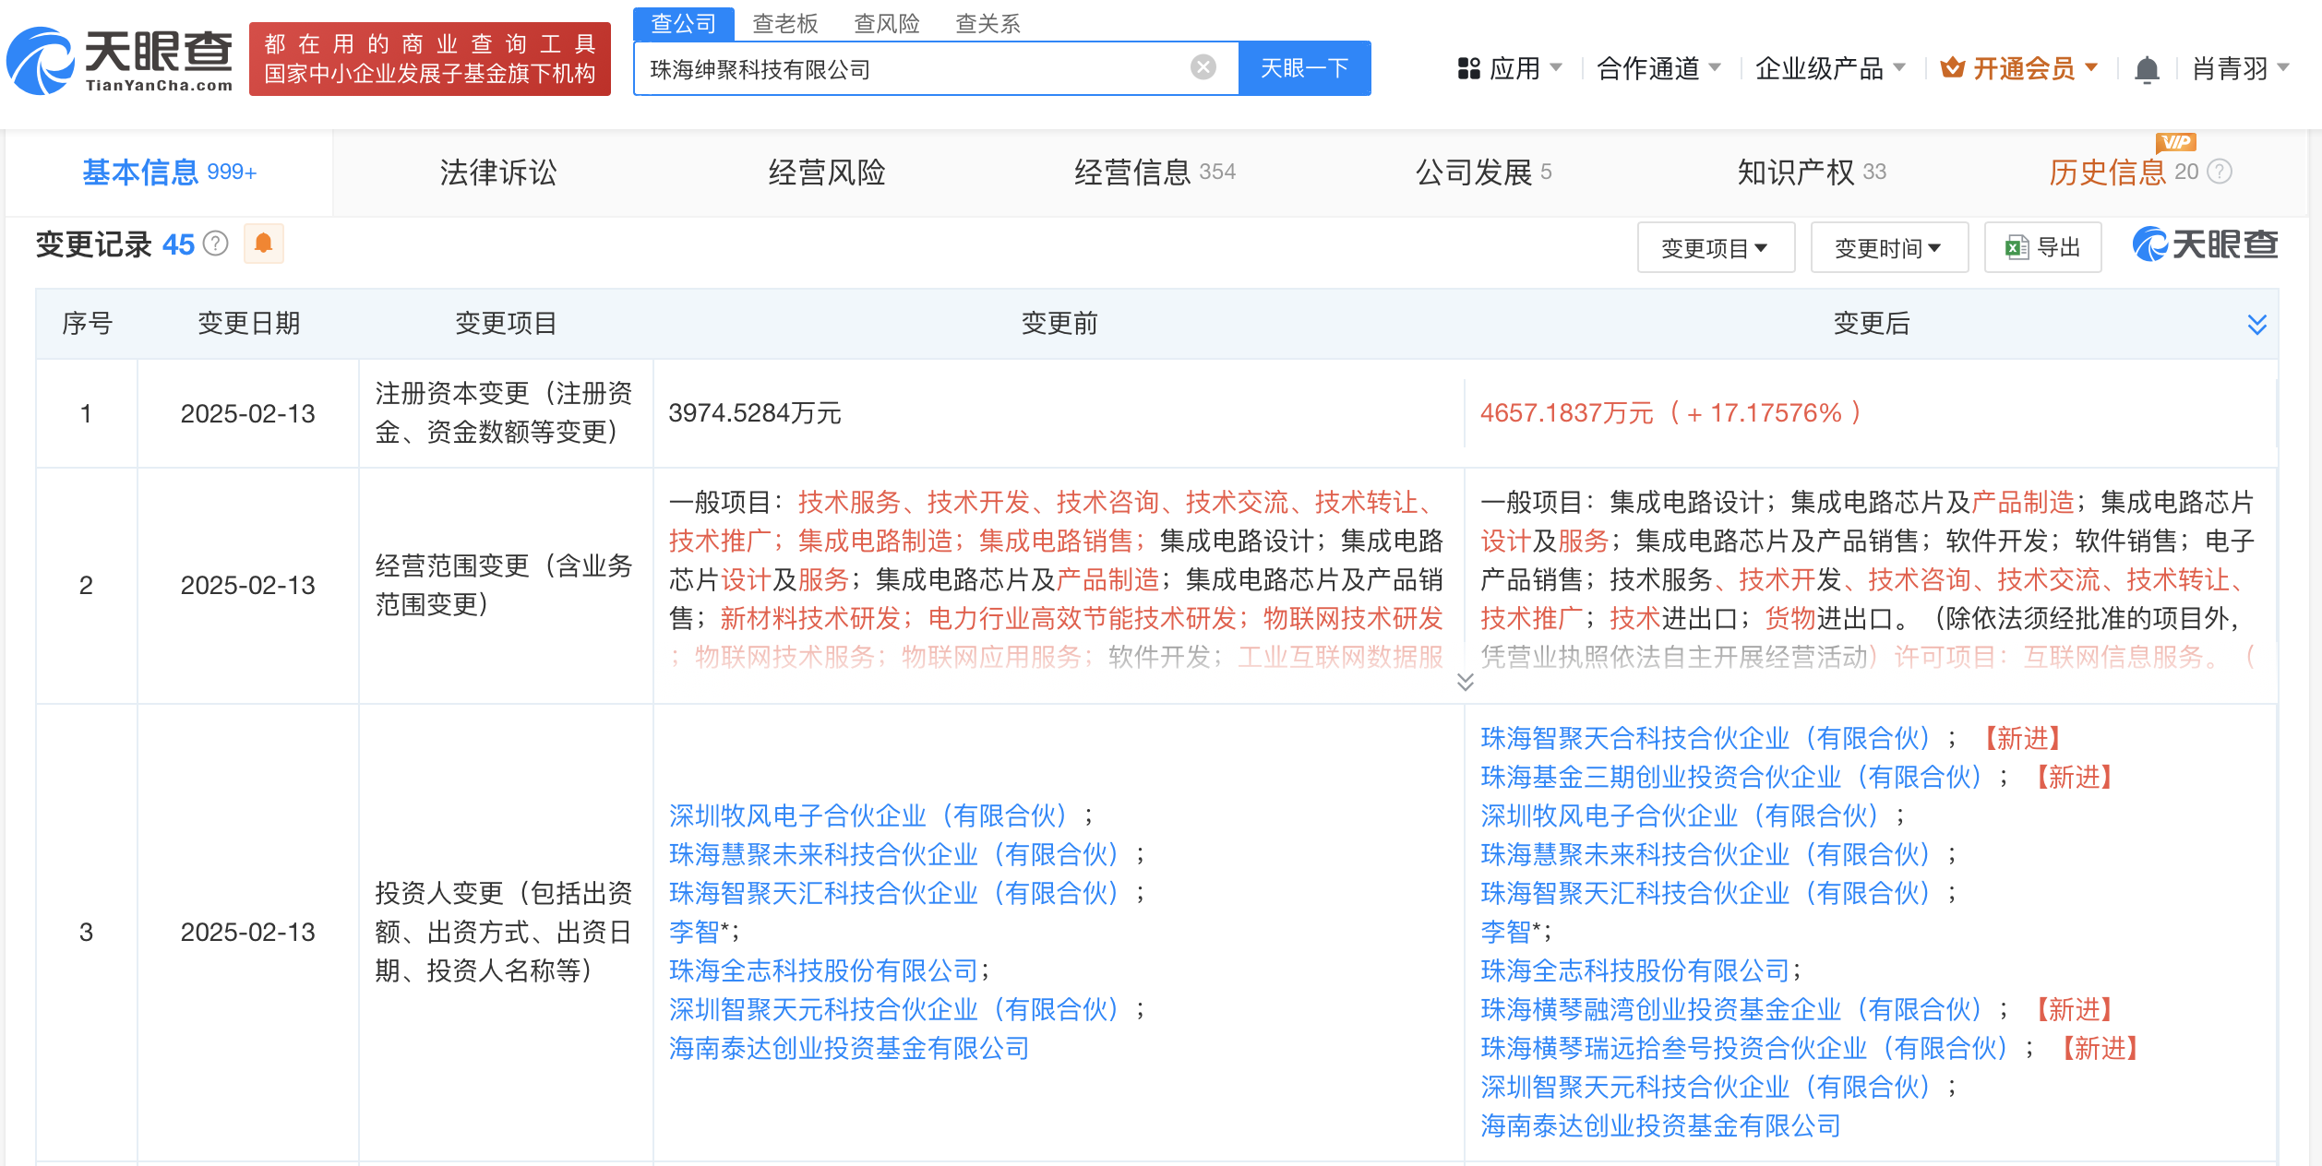Switch to the 知识产权 tab
The image size is (2322, 1166).
click(x=1812, y=173)
